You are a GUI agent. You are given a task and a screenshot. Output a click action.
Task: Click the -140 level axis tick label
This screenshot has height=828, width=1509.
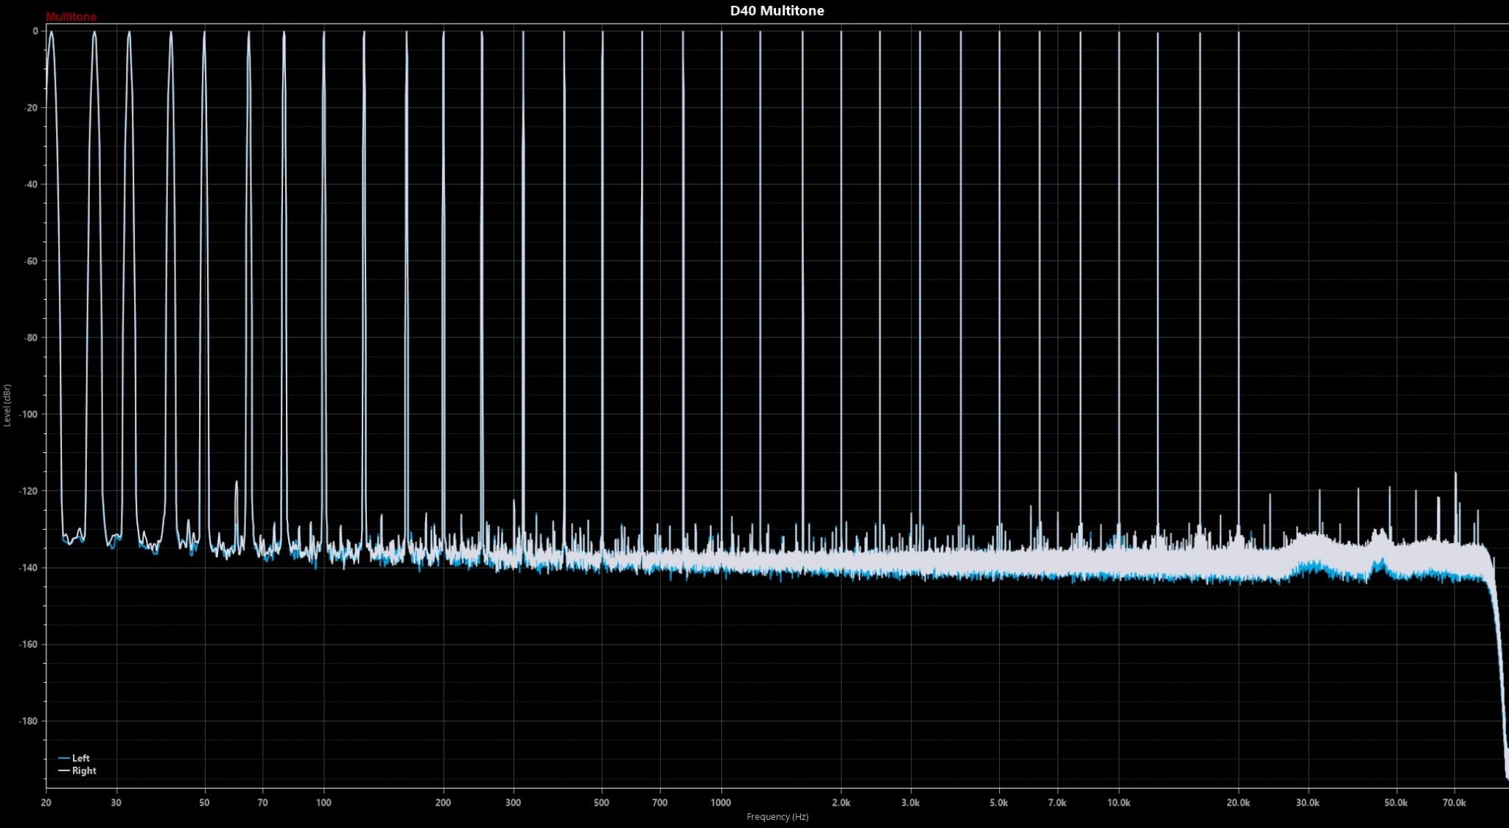coord(29,568)
